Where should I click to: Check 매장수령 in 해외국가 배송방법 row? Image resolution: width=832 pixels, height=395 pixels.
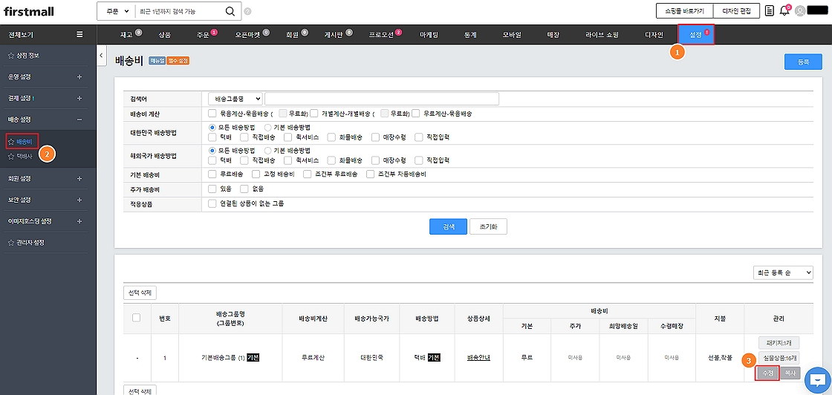[376, 160]
